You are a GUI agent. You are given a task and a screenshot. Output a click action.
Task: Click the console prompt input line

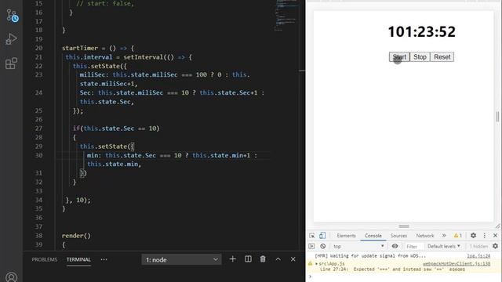[403, 277]
